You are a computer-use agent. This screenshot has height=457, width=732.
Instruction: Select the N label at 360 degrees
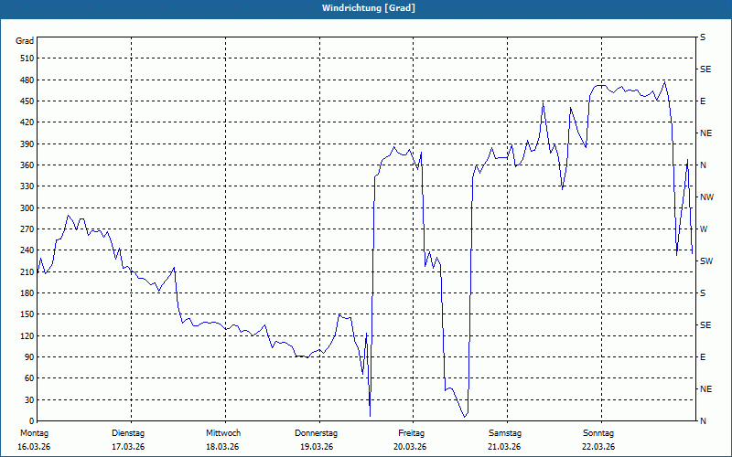tap(704, 165)
